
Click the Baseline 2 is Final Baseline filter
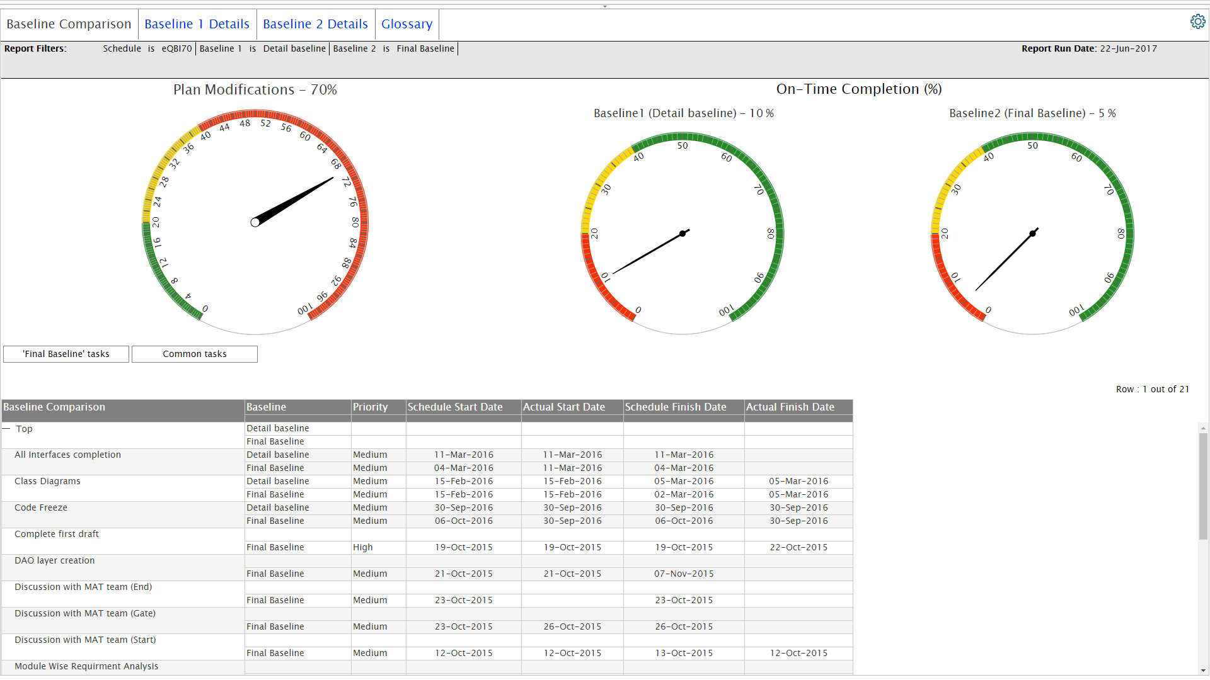coord(394,48)
